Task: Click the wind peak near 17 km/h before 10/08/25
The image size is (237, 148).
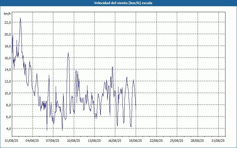Action: (68, 53)
